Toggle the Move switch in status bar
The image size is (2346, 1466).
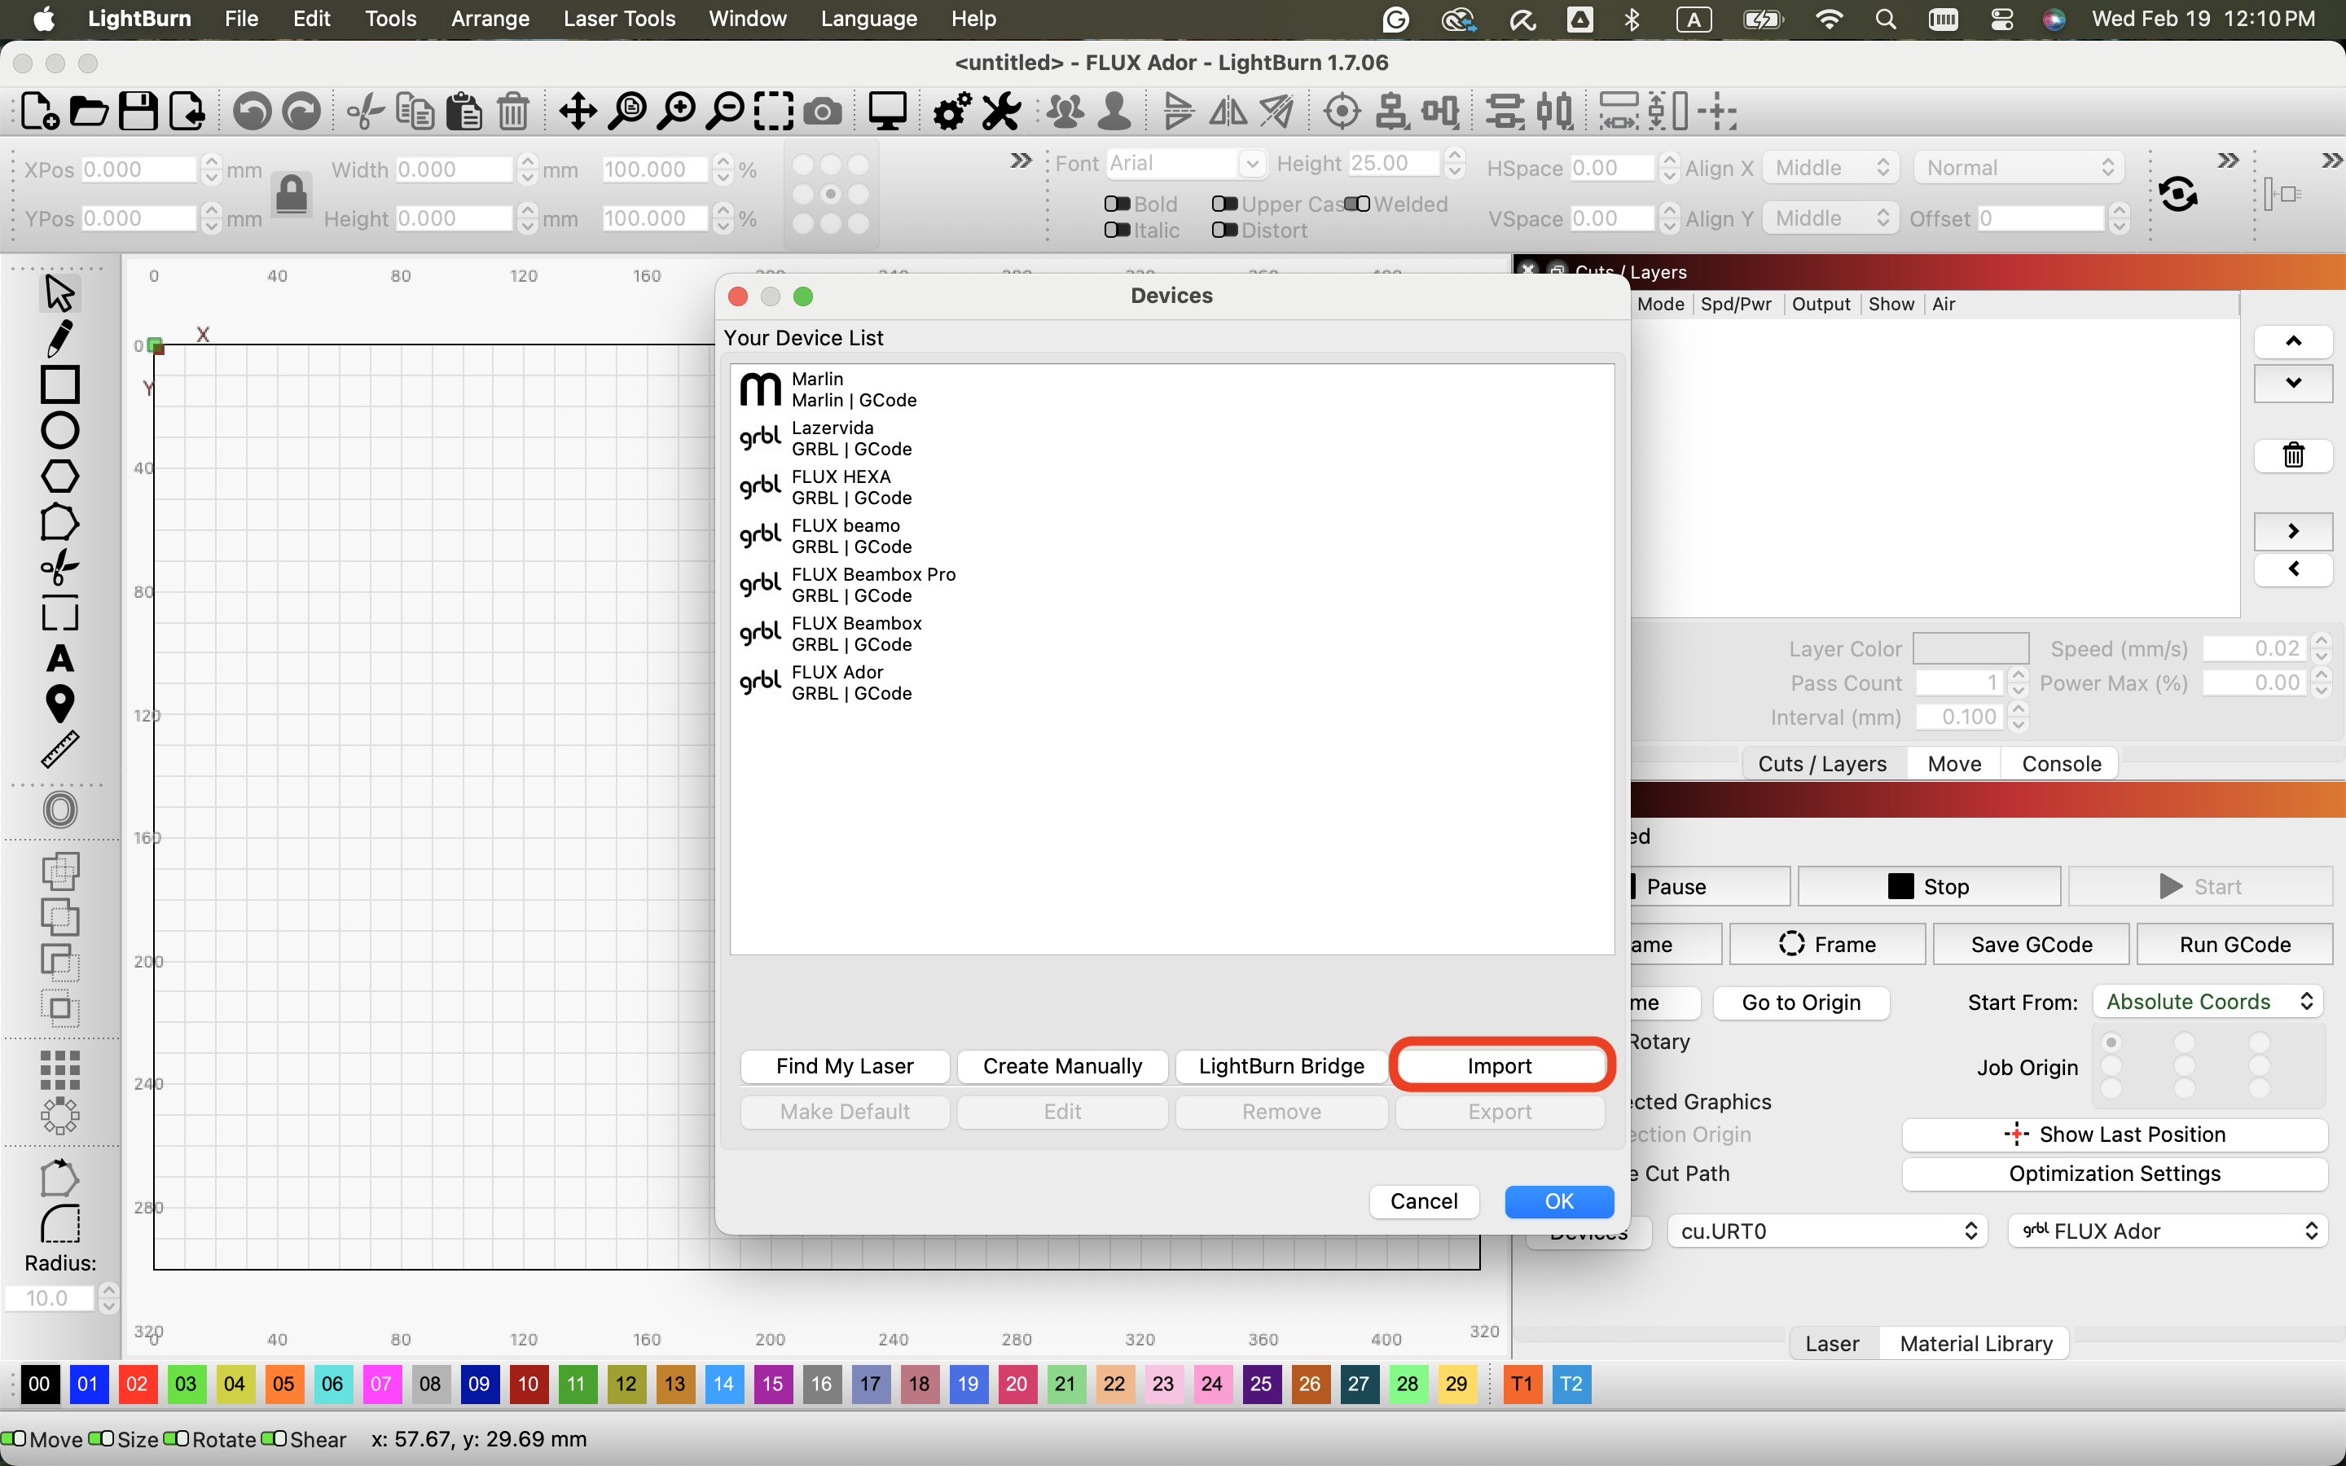pos(14,1437)
